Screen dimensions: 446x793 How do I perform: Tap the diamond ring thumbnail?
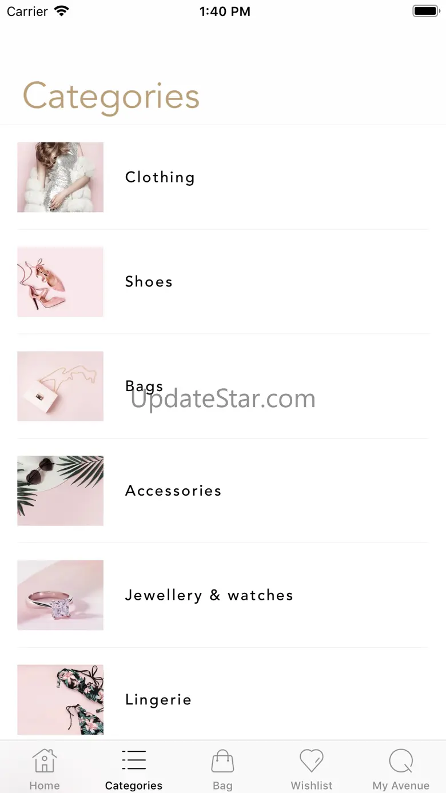(61, 595)
